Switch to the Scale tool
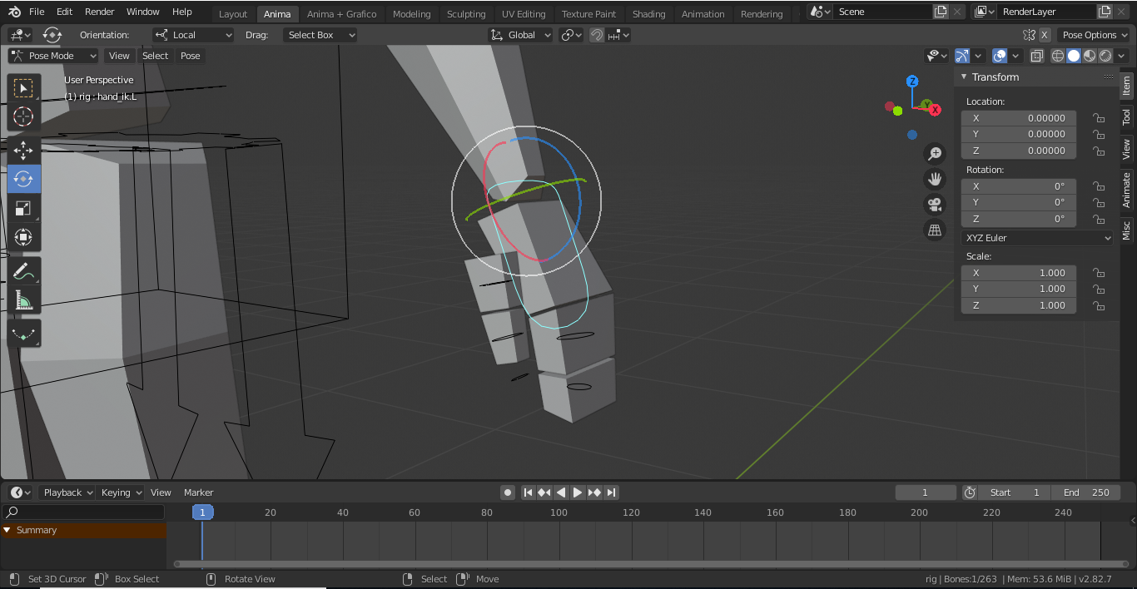1137x589 pixels. pos(23,208)
